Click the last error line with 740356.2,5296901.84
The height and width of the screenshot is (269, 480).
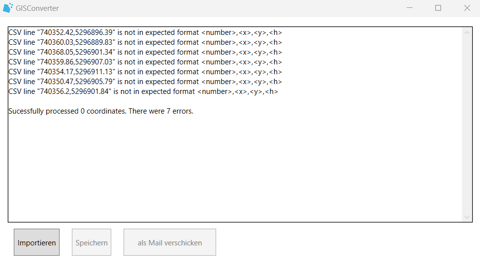pos(143,91)
